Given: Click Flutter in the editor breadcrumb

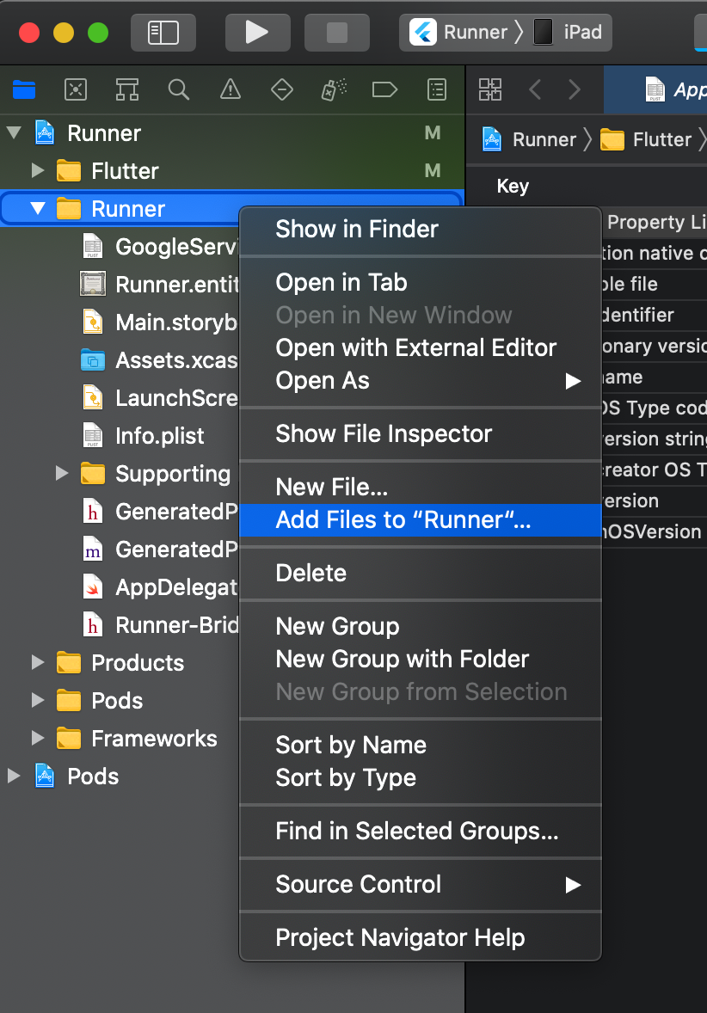Looking at the screenshot, I should coord(646,139).
